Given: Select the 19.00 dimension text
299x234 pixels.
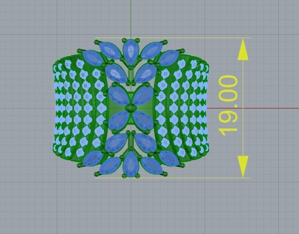Looking at the screenshot, I should [228, 105].
